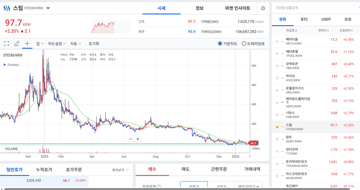This screenshot has height=190, width=360.
Task: Open the 일 timeframe dropdown
Action: [40, 44]
